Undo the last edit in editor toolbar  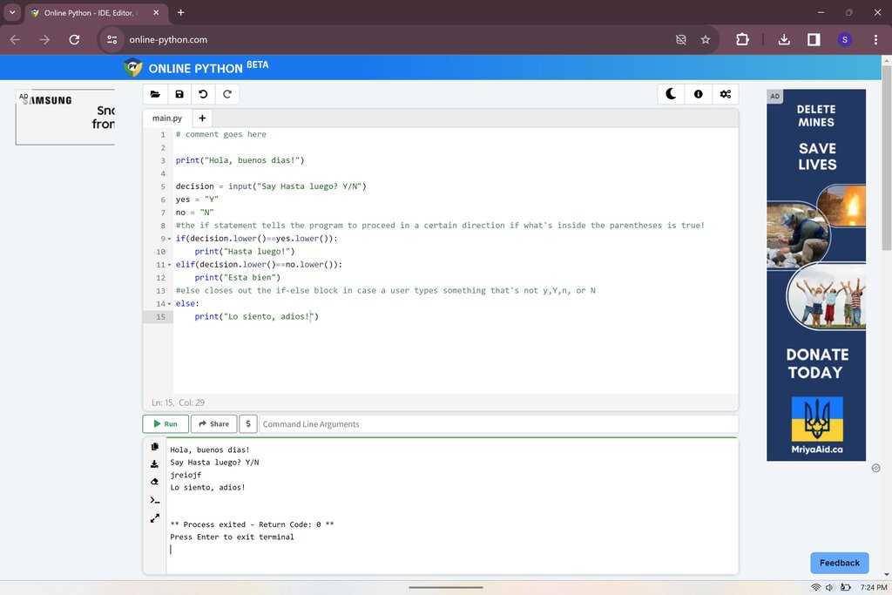pyautogui.click(x=203, y=94)
